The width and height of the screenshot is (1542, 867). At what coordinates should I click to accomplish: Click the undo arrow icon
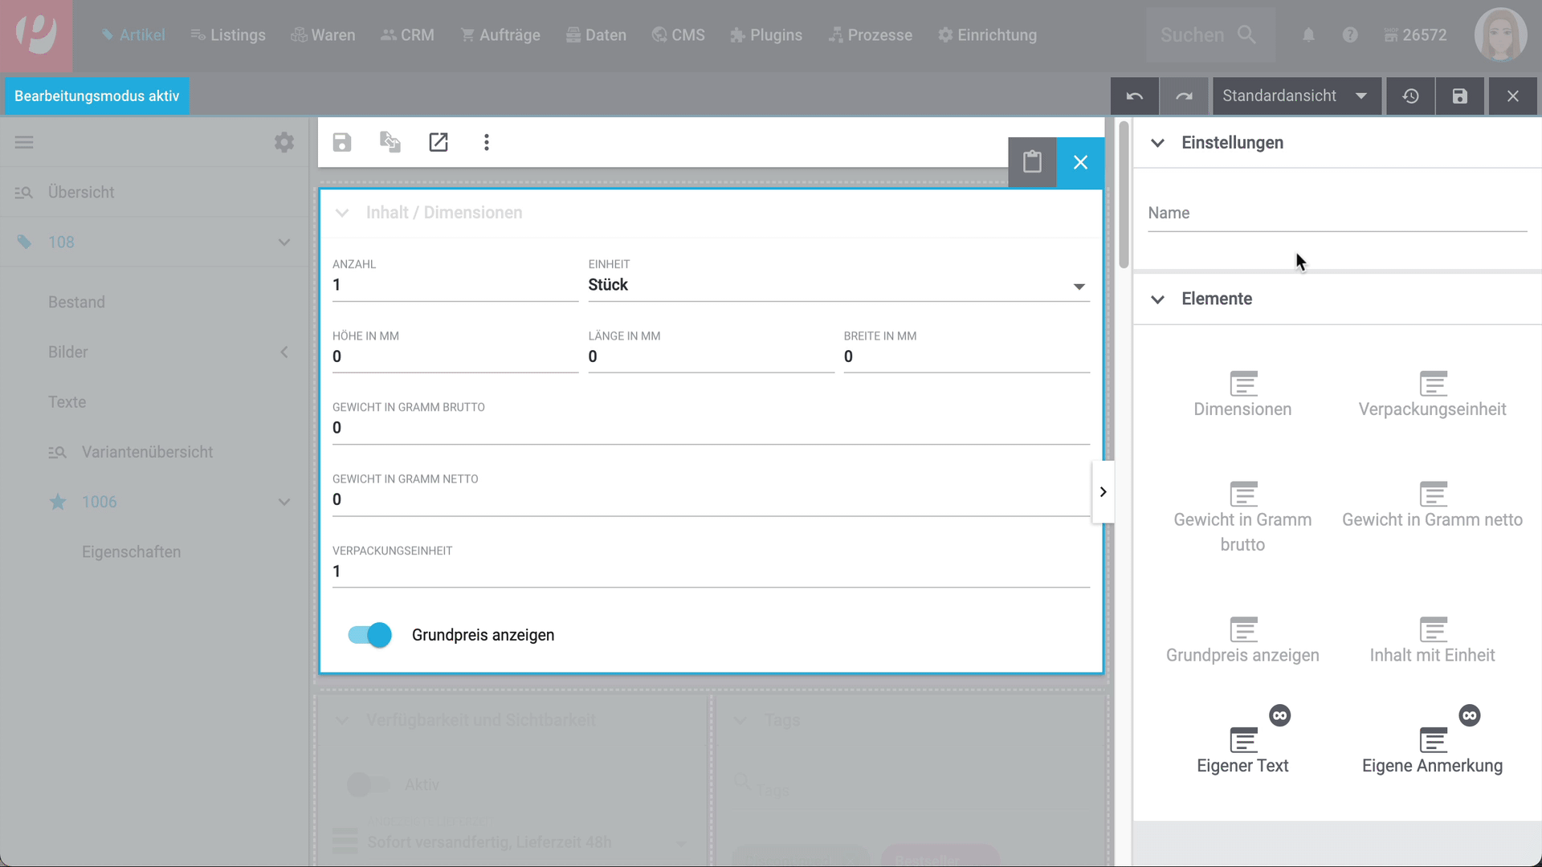tap(1134, 96)
